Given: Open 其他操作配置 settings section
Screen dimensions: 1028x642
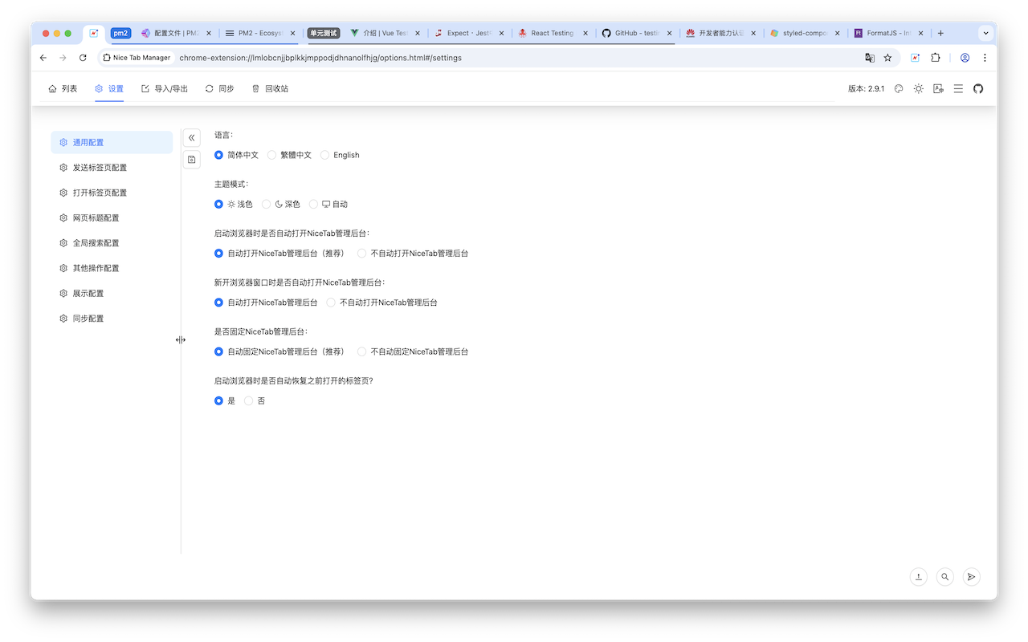Looking at the screenshot, I should point(112,268).
